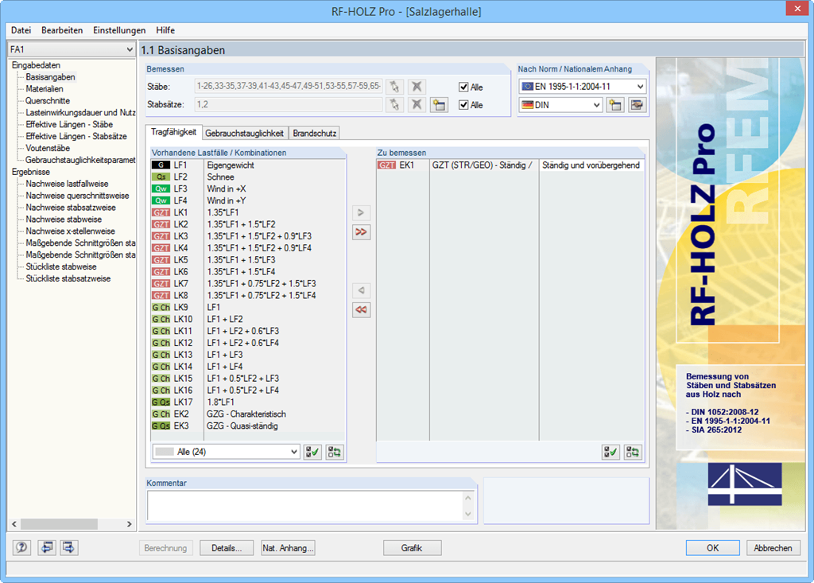The image size is (814, 583).
Task: Create new set of members icon
Action: [x=439, y=105]
